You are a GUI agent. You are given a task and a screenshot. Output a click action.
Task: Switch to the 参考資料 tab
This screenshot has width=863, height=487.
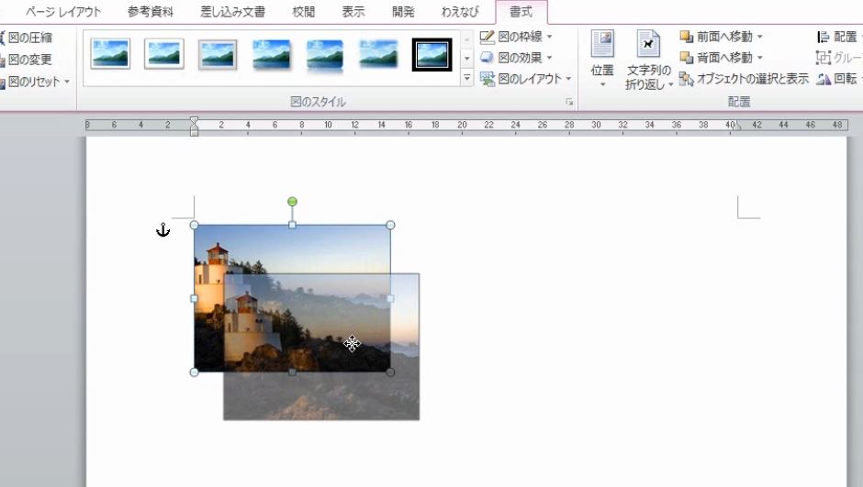pyautogui.click(x=151, y=12)
